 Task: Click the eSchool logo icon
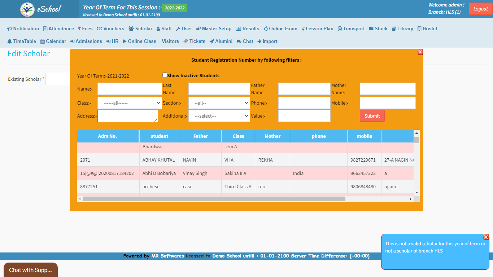(x=27, y=9)
